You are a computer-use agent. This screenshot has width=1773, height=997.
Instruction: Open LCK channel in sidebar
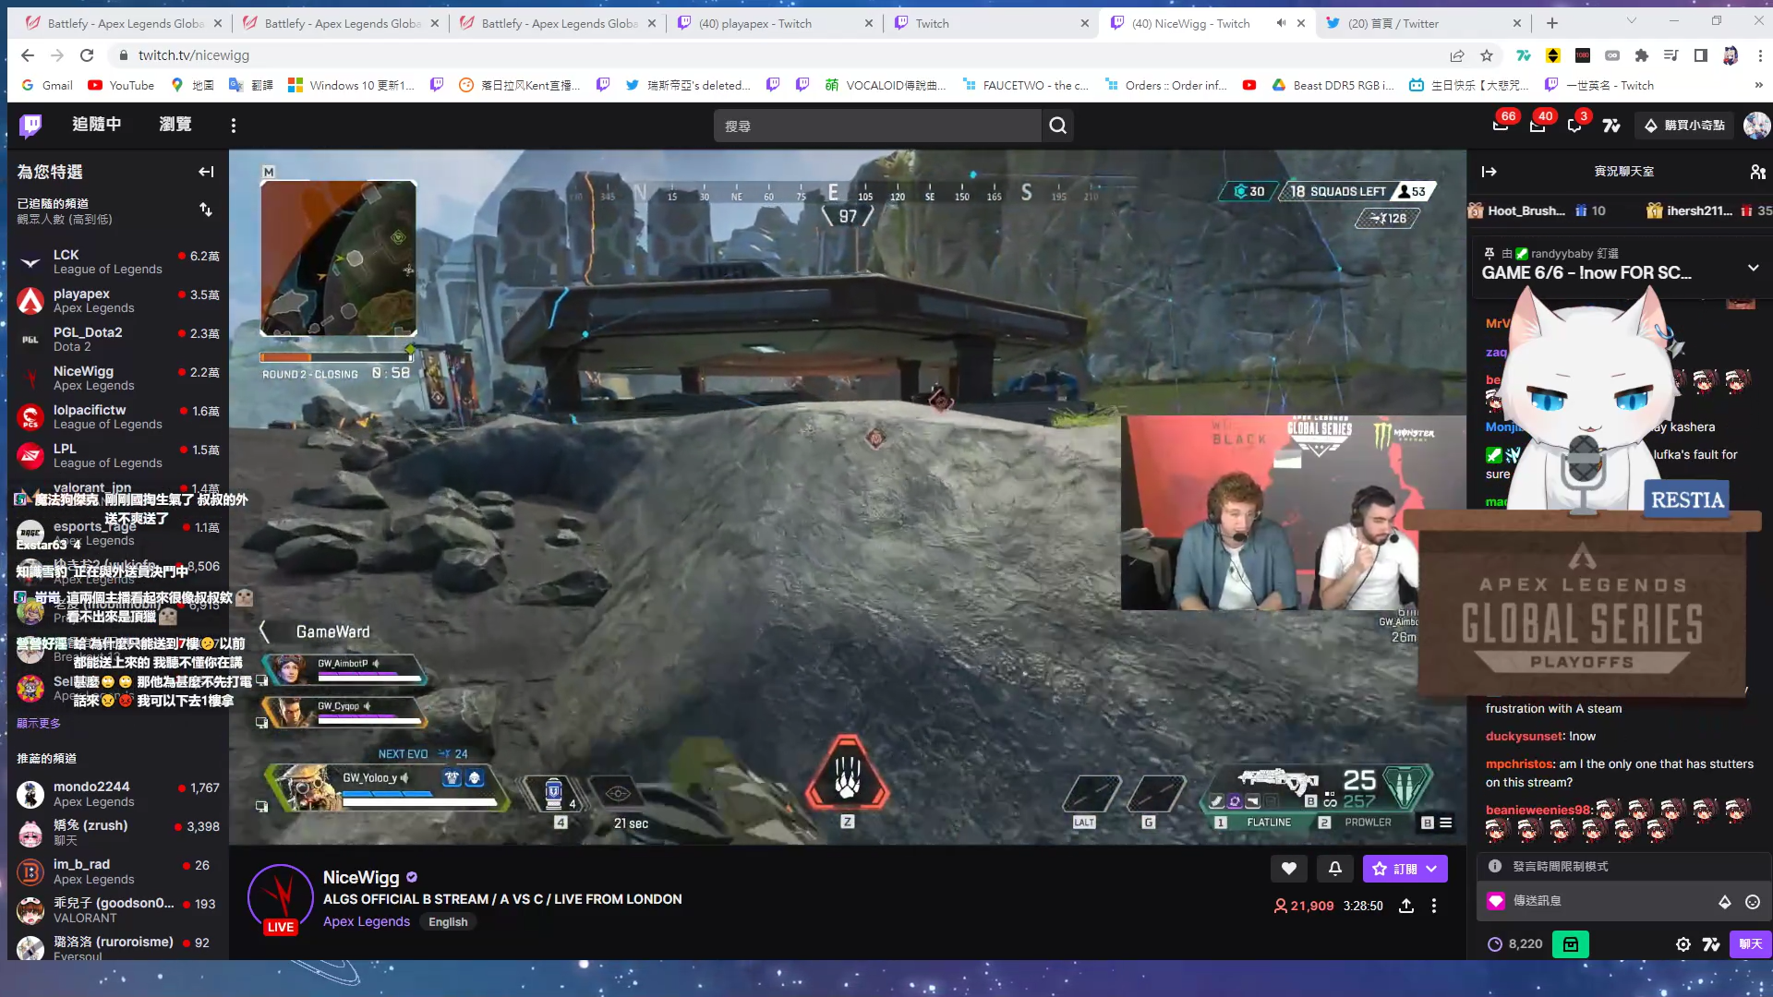(117, 262)
